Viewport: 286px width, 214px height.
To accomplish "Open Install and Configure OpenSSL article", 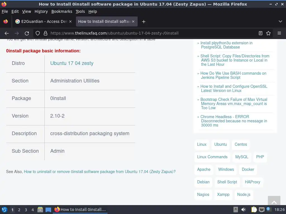I will pyautogui.click(x=234, y=88).
